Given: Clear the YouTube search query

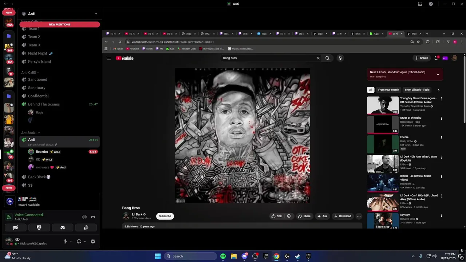Looking at the screenshot, I should (x=318, y=58).
